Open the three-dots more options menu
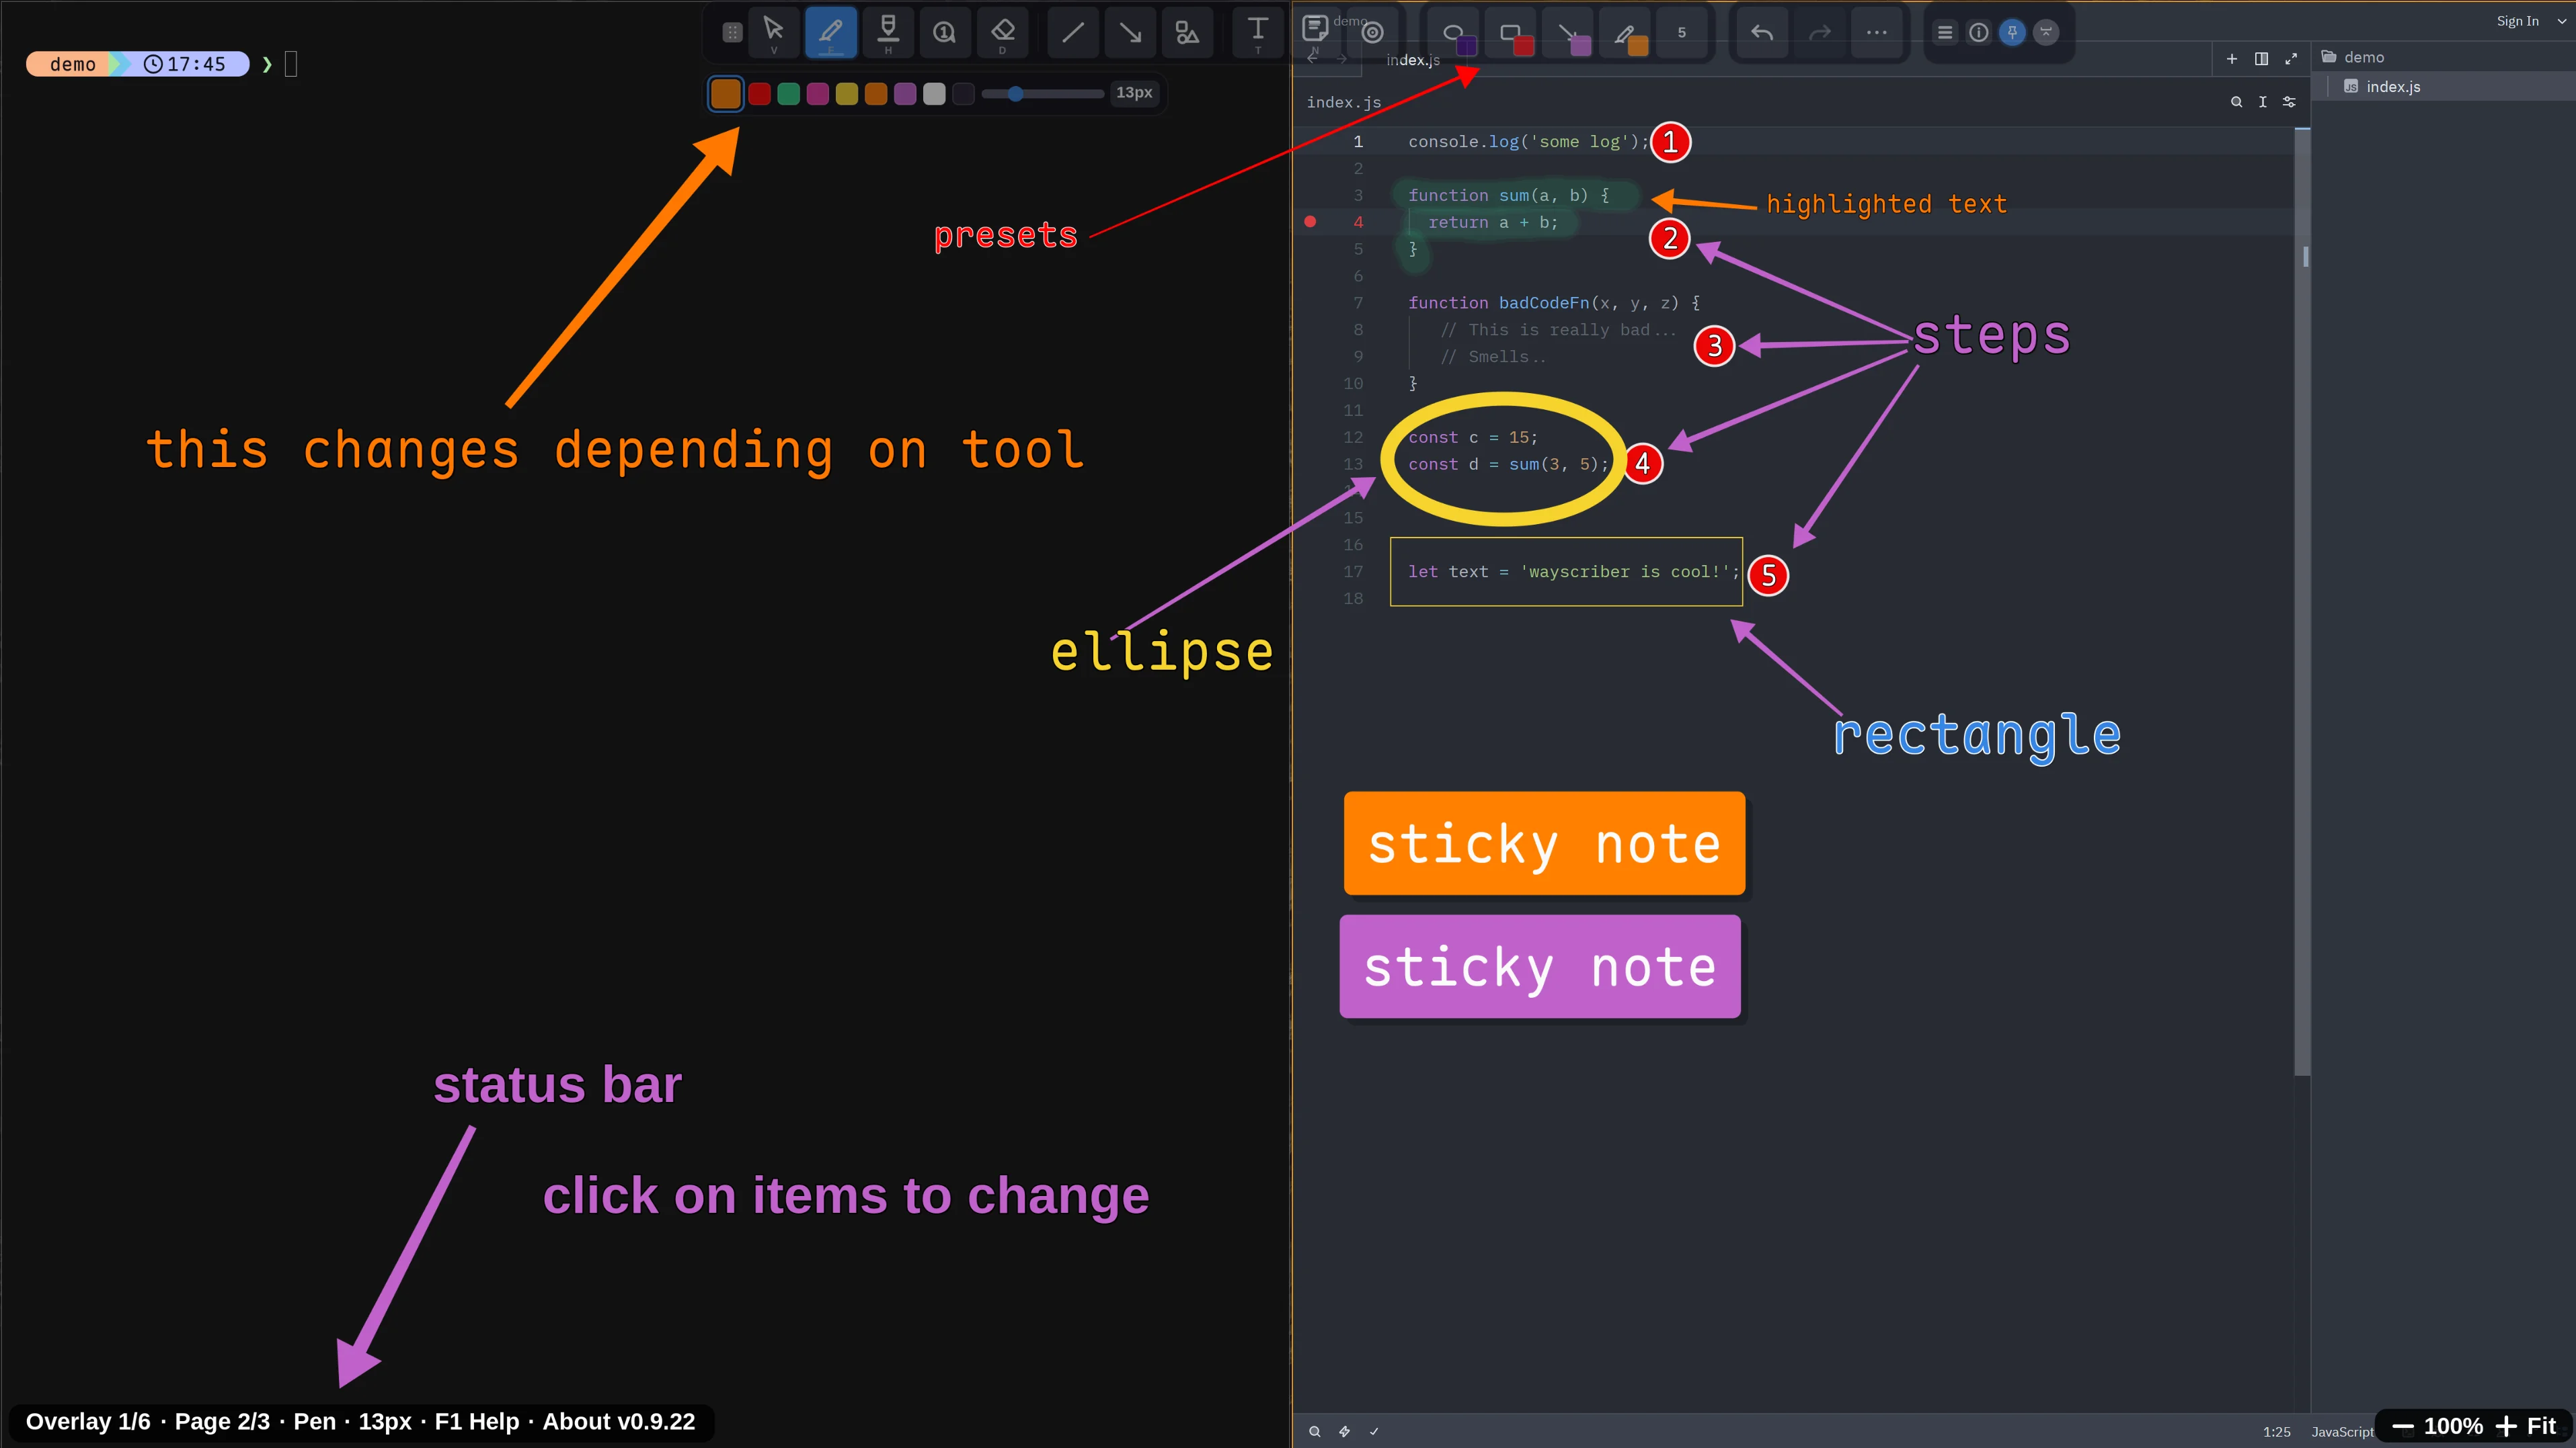This screenshot has height=1448, width=2576. pyautogui.click(x=1877, y=33)
